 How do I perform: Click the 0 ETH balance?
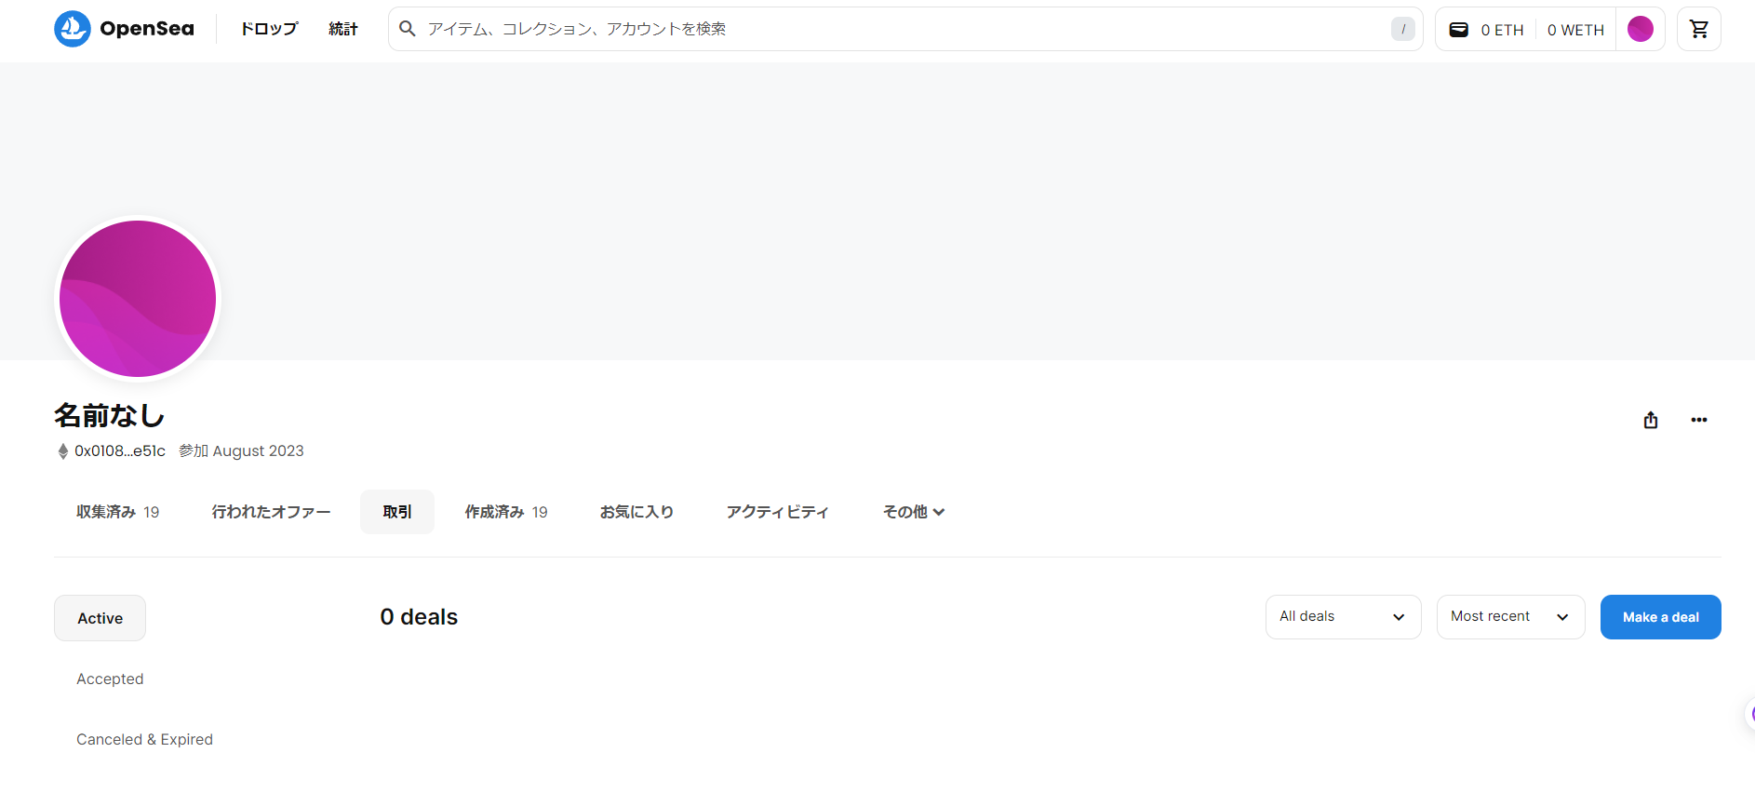pyautogui.click(x=1502, y=30)
